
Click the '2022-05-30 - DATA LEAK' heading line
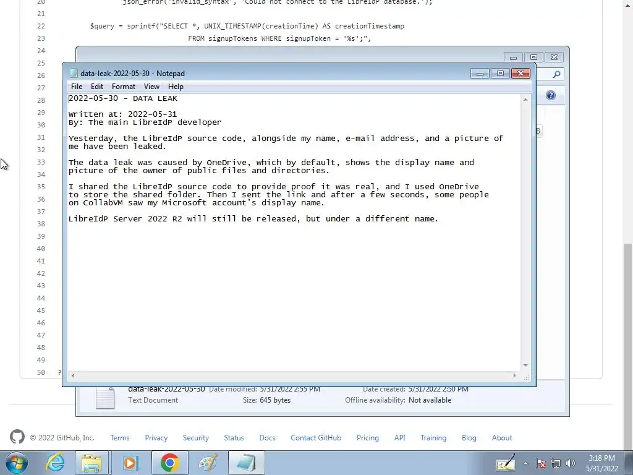coord(123,98)
